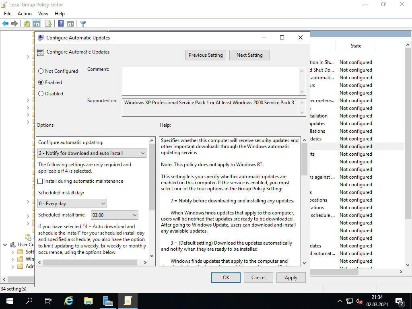
Task: Select the Not Configured radio button
Action: (x=41, y=71)
